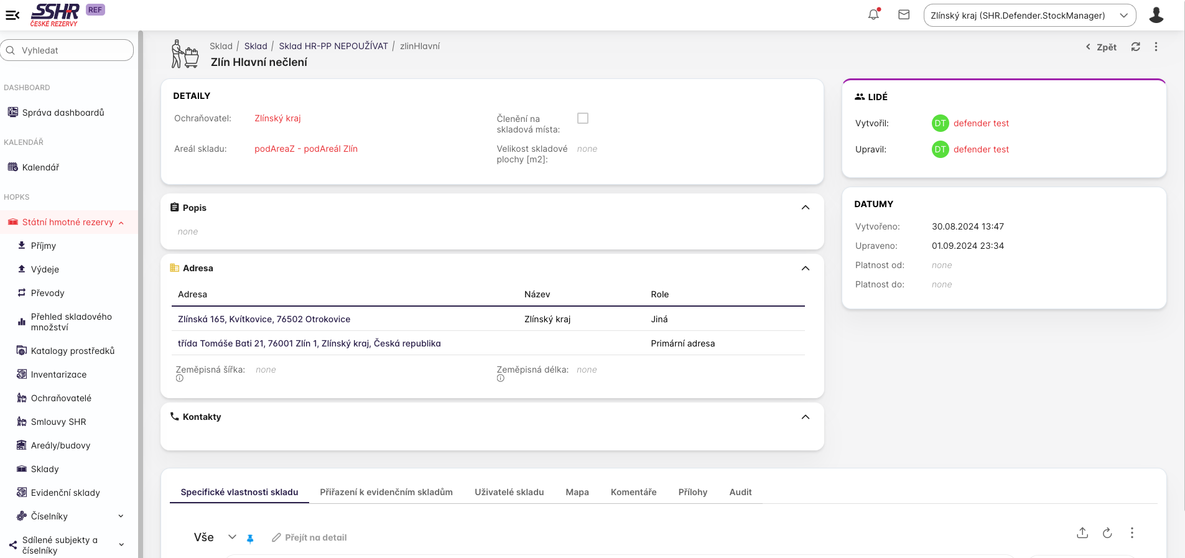This screenshot has height=558, width=1185.
Task: Open the user profile icon
Action: tap(1156, 15)
